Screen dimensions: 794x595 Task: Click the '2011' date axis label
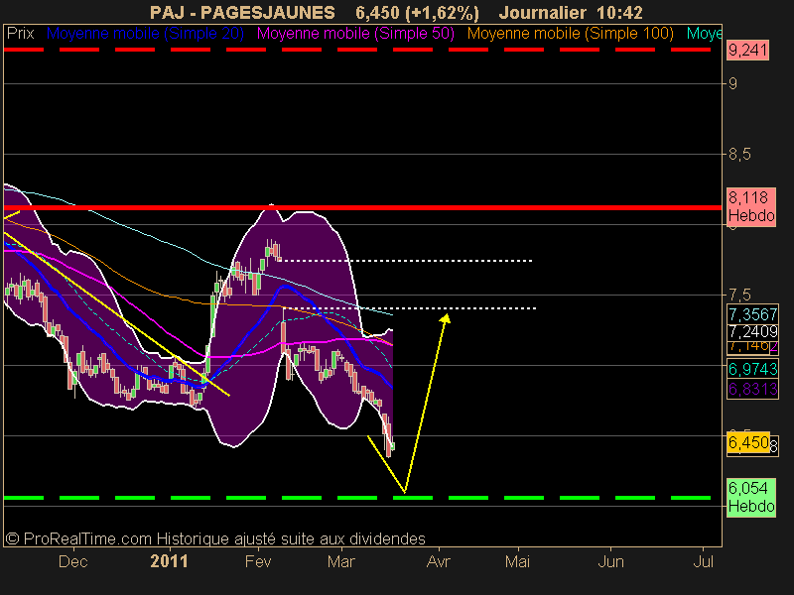[169, 561]
